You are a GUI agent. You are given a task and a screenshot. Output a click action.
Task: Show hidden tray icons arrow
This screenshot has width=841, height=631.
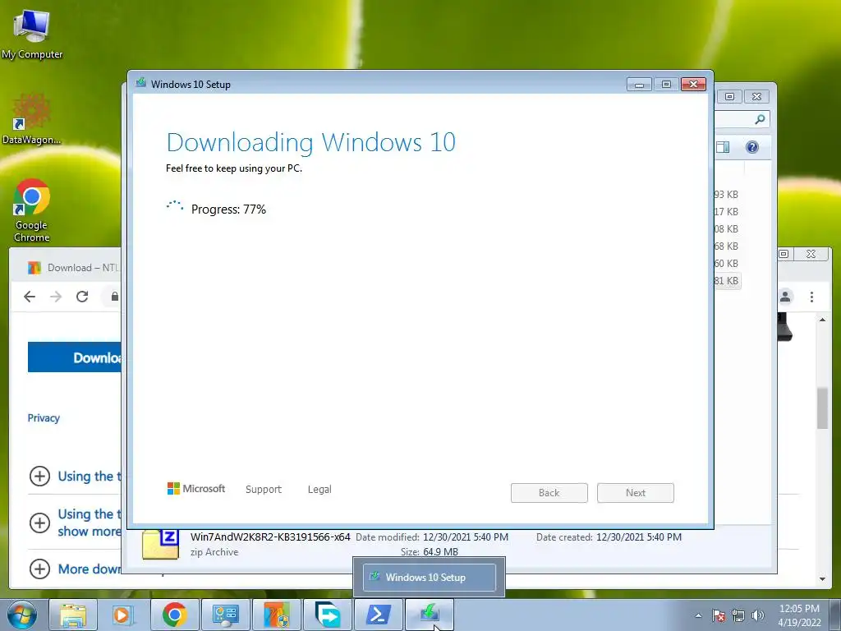coord(698,615)
